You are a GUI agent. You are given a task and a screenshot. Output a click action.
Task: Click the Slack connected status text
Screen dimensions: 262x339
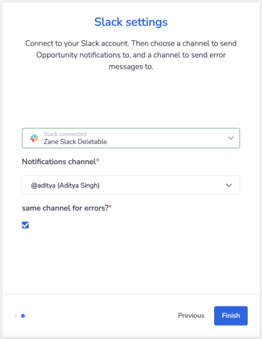point(65,134)
